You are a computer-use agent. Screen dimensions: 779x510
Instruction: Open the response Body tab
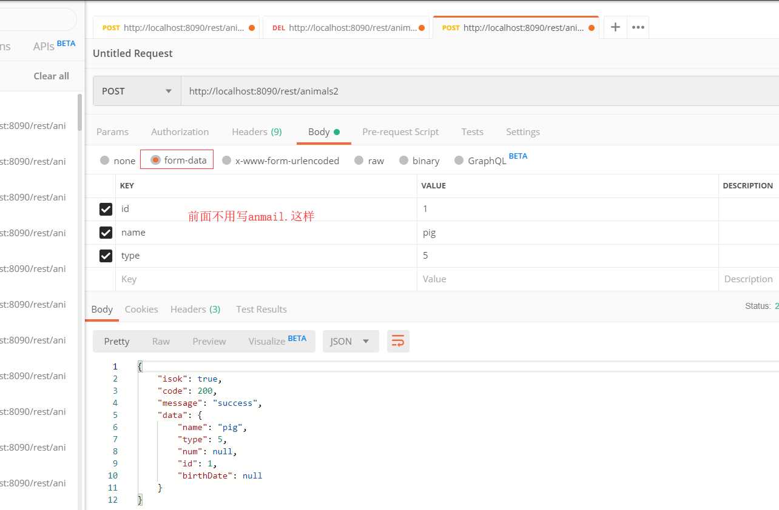click(102, 309)
